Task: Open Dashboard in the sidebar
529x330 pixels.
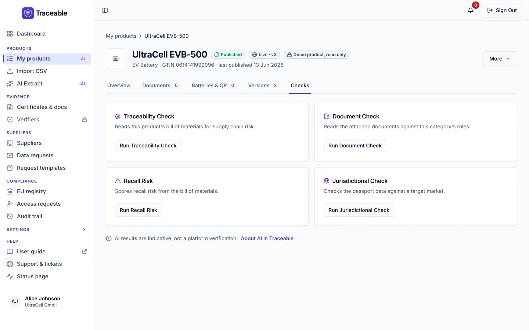Action: (47, 34)
